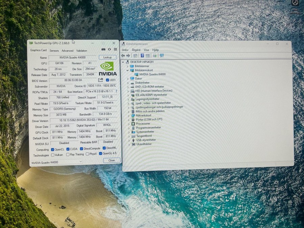
Task: Toggle the UEFI checkbox
Action: tap(107, 80)
